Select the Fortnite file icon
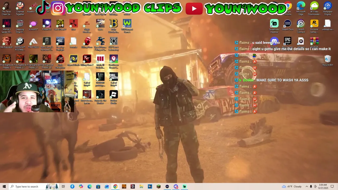 pyautogui.click(x=73, y=43)
